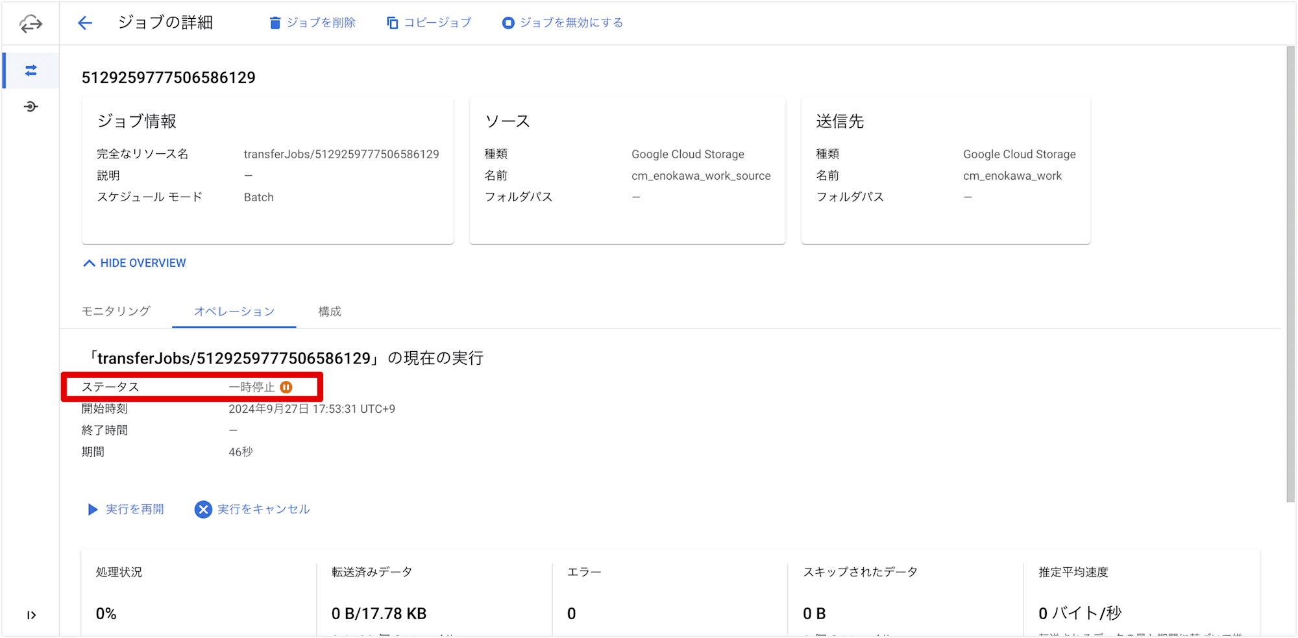
Task: Click the ジョブを無効にする button
Action: pyautogui.click(x=563, y=23)
